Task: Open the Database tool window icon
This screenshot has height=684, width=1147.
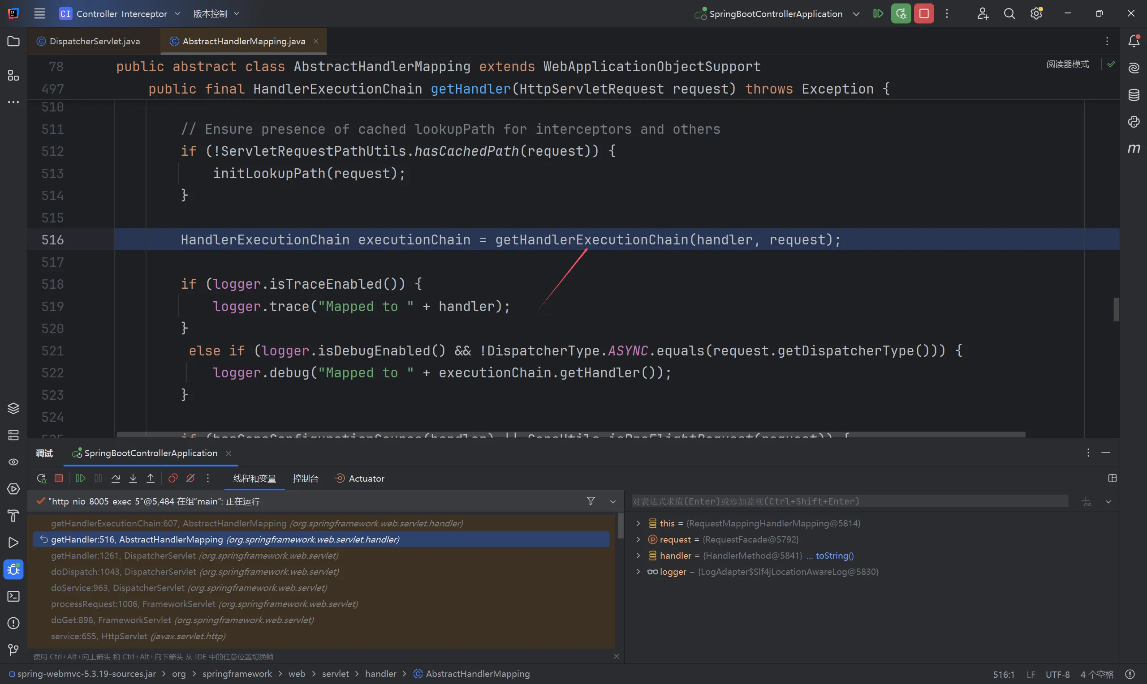Action: [x=1134, y=95]
